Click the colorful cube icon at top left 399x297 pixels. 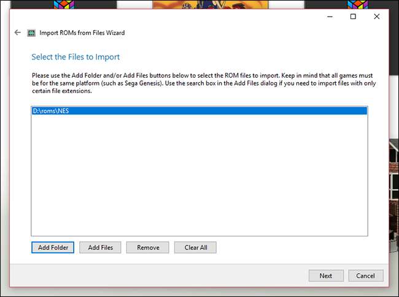pyautogui.click(x=64, y=4)
